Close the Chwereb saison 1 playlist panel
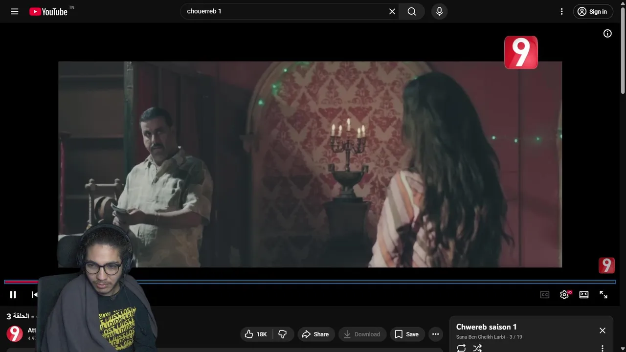The width and height of the screenshot is (626, 352). [x=603, y=330]
